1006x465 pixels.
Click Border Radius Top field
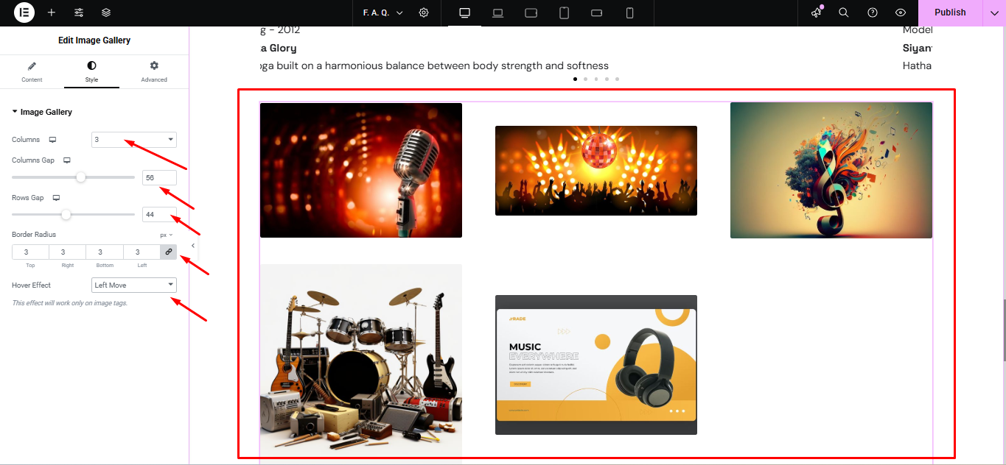coord(30,252)
